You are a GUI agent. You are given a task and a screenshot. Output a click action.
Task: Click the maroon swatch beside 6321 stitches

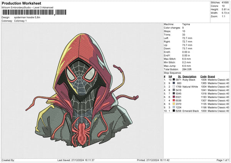174,97
